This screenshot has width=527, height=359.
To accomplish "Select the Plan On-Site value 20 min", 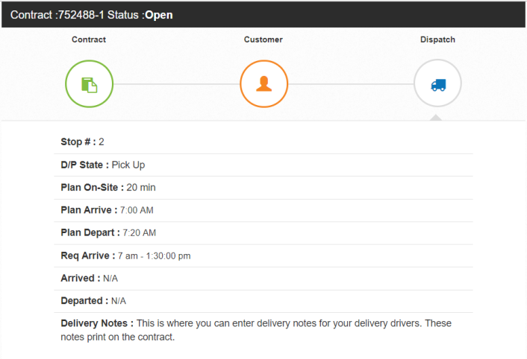I will (141, 188).
